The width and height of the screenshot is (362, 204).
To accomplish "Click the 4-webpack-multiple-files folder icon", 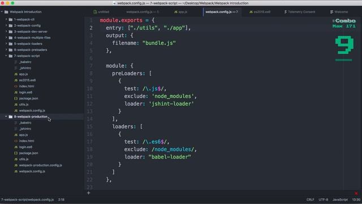I will pyautogui.click(x=11, y=37).
